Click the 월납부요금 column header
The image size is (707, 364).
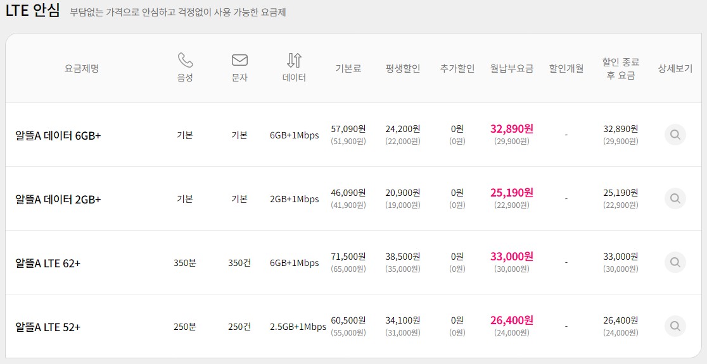click(x=512, y=68)
